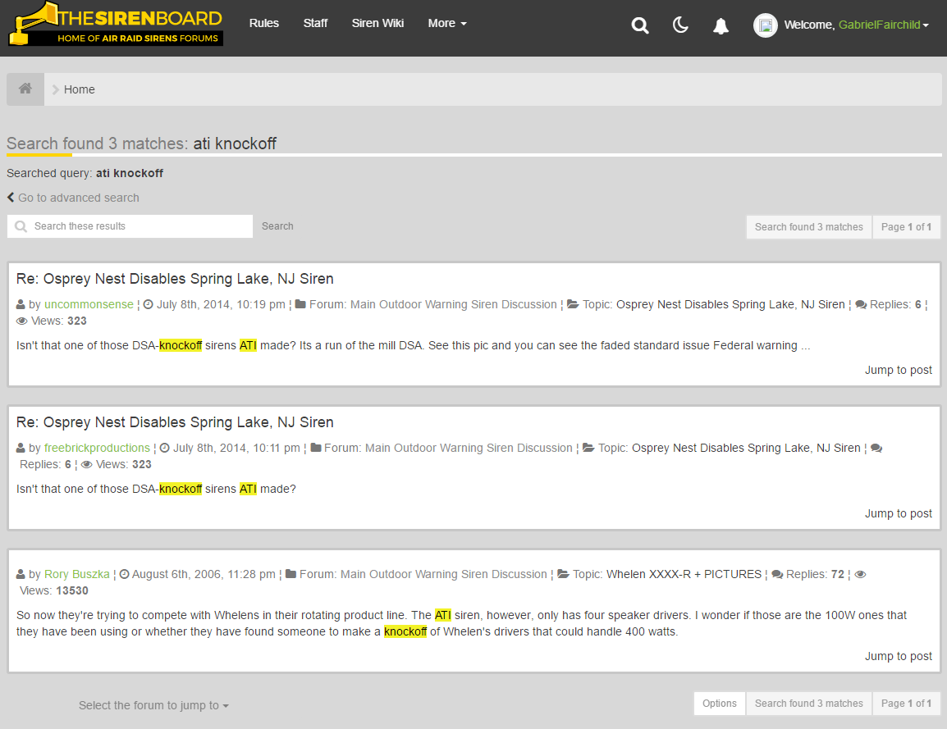The image size is (947, 729).
Task: Open the Staff menu item
Action: click(x=315, y=23)
